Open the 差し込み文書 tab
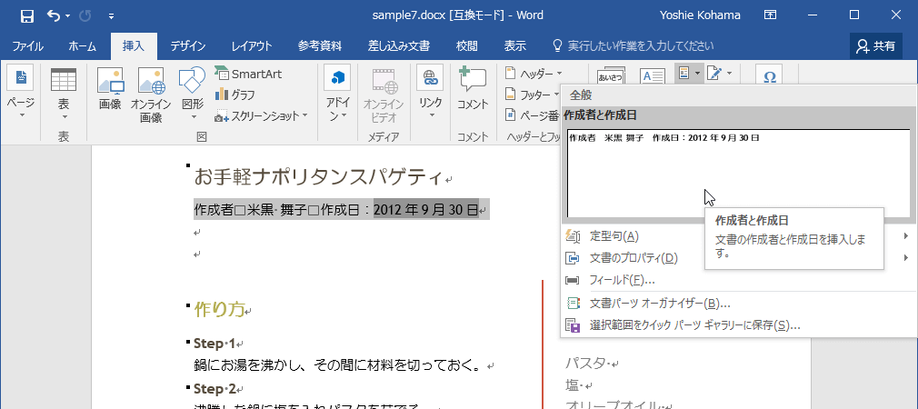The width and height of the screenshot is (918, 409). point(399,45)
